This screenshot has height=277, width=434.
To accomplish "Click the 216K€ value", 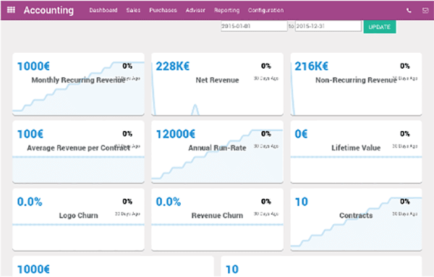I will coord(311,67).
